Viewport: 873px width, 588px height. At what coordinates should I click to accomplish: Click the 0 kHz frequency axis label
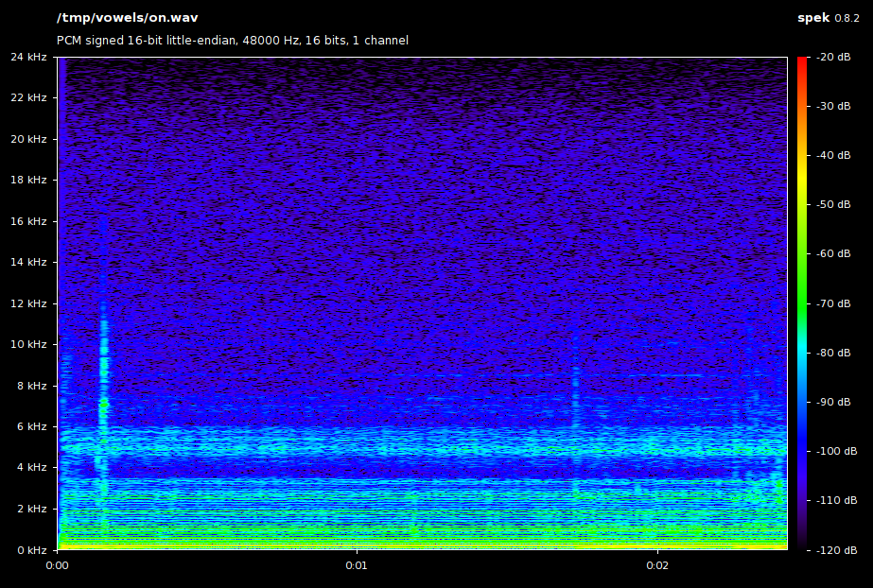(x=31, y=549)
